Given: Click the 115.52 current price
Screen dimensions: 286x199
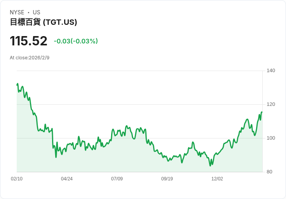Looking at the screenshot, I should coord(28,41).
